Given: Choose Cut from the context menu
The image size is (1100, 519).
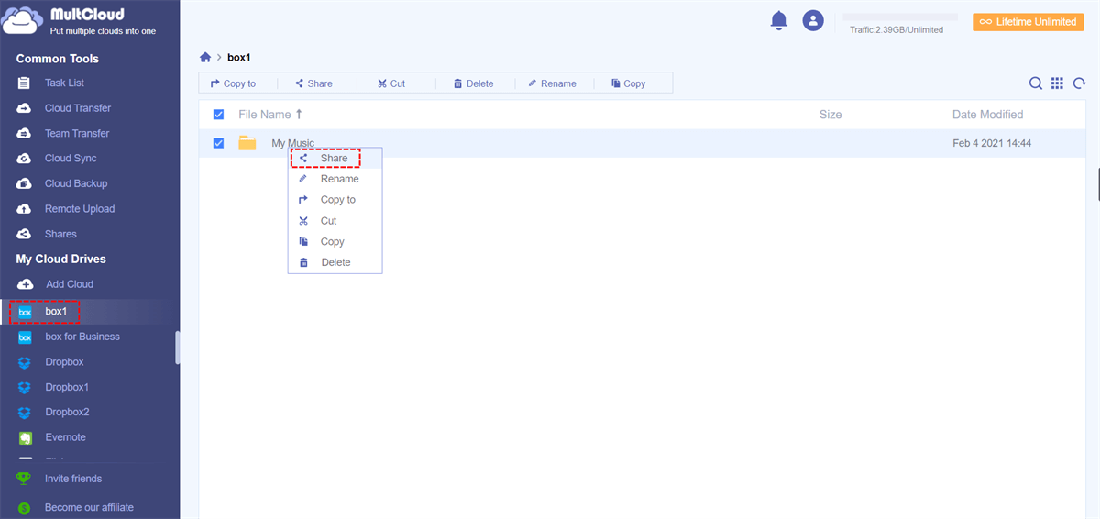Looking at the screenshot, I should pyautogui.click(x=335, y=221).
